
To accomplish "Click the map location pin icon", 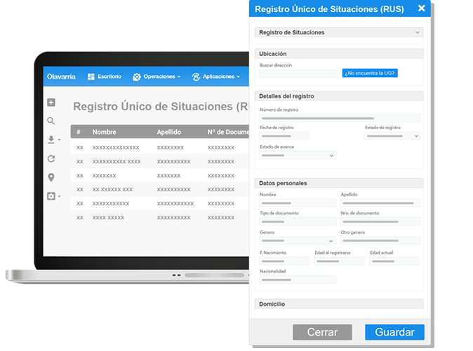I will [x=51, y=177].
